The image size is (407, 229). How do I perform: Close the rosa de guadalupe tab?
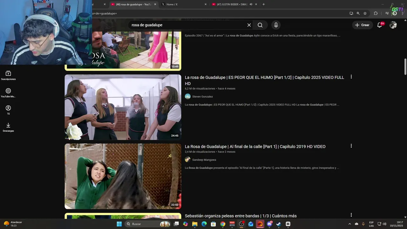pos(155,4)
